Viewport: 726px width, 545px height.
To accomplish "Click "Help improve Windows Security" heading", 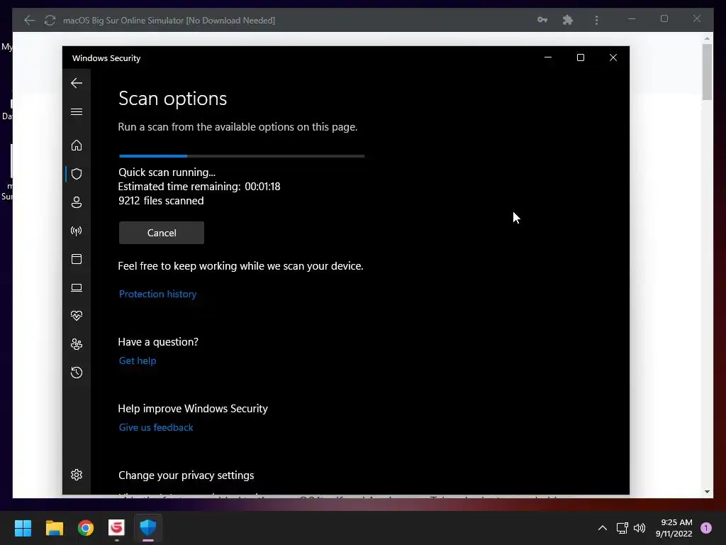I will click(193, 408).
